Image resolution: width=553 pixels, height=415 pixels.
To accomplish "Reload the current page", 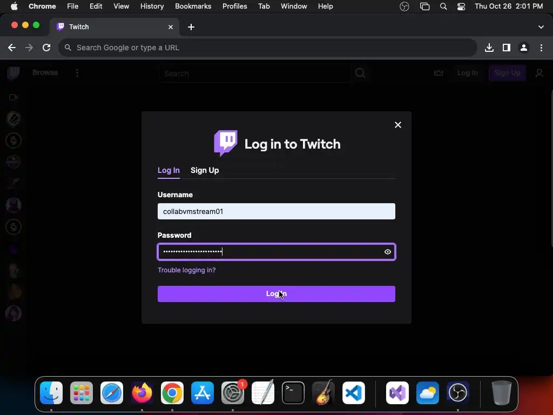I will [46, 48].
